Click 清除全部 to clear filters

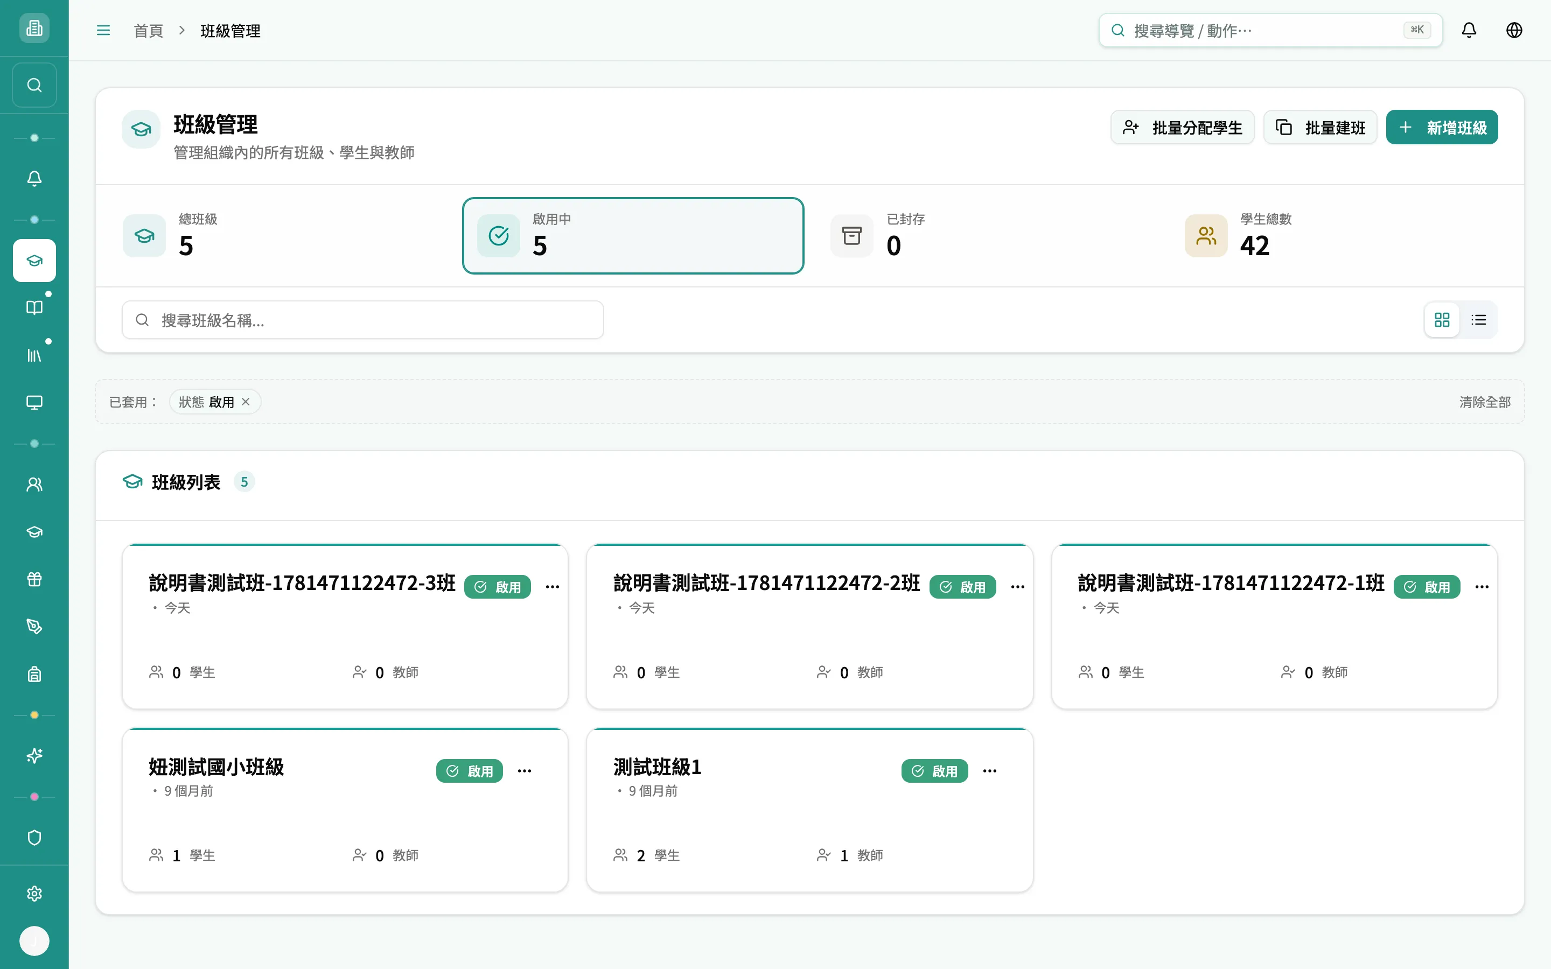click(x=1484, y=402)
